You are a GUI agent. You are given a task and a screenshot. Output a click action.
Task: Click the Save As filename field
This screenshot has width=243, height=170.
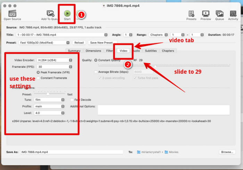(72, 152)
